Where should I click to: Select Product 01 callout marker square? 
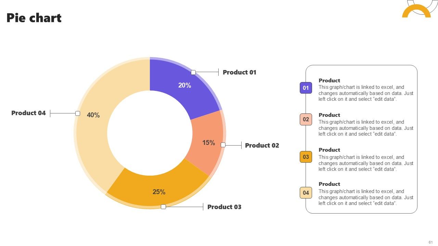(x=193, y=72)
